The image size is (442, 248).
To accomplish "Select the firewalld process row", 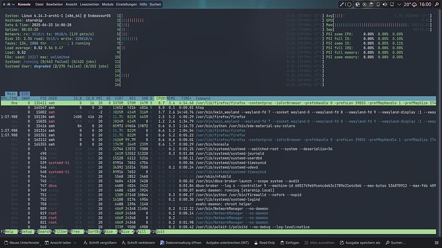I will tap(218, 195).
